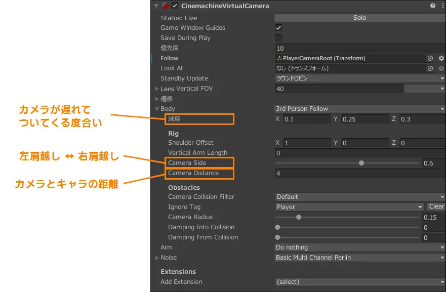Screen dimensions: 446x292
Task: Click Shoulder Offset Y field
Action: (x=365, y=143)
